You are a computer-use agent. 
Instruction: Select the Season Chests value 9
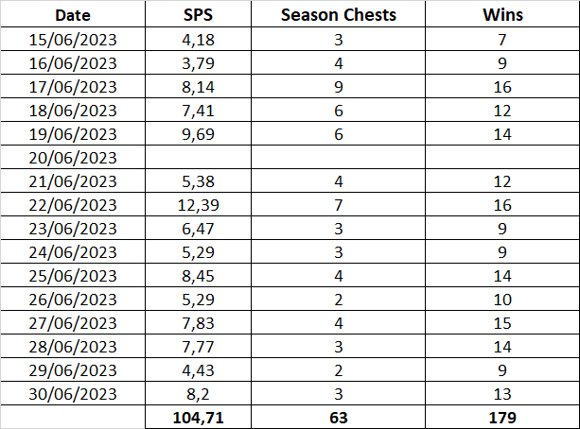pyautogui.click(x=338, y=87)
